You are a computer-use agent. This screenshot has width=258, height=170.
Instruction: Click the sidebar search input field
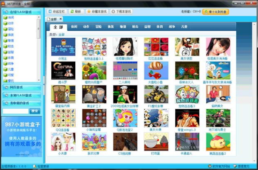point(16,111)
